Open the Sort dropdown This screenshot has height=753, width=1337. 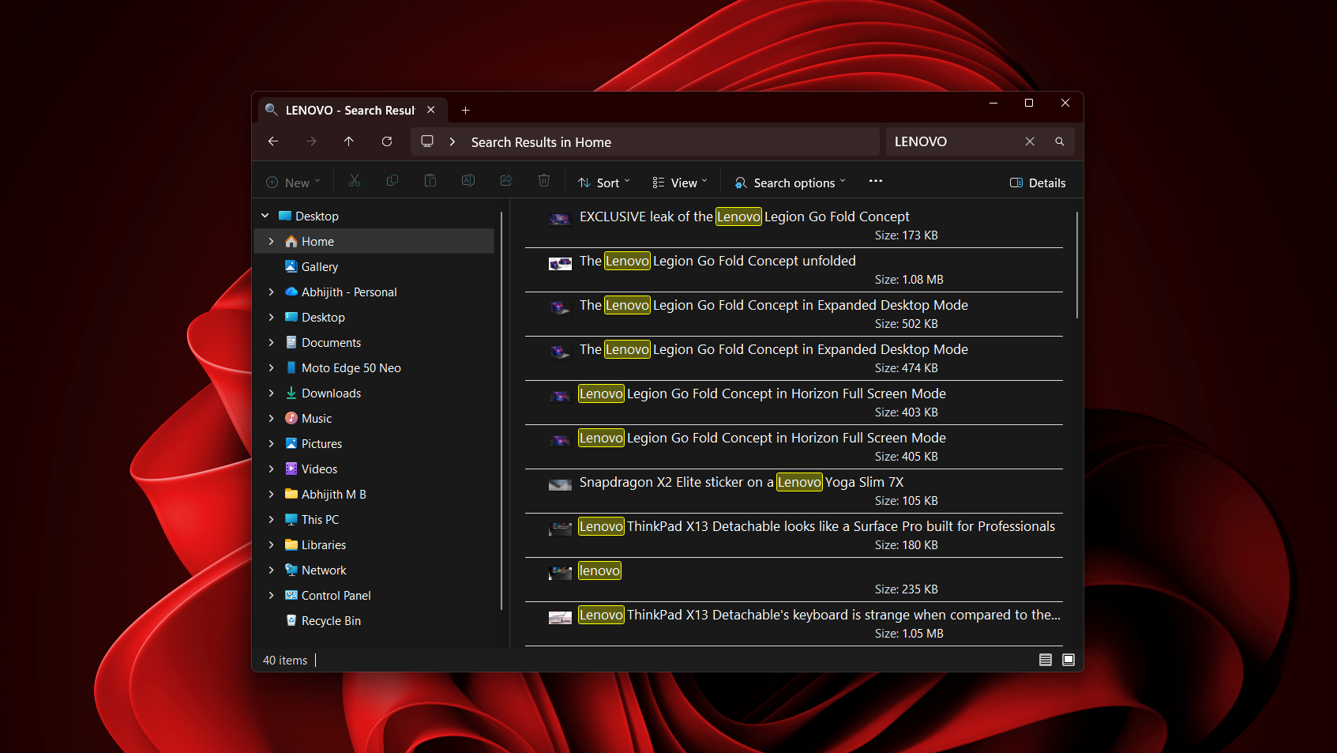pyautogui.click(x=603, y=182)
